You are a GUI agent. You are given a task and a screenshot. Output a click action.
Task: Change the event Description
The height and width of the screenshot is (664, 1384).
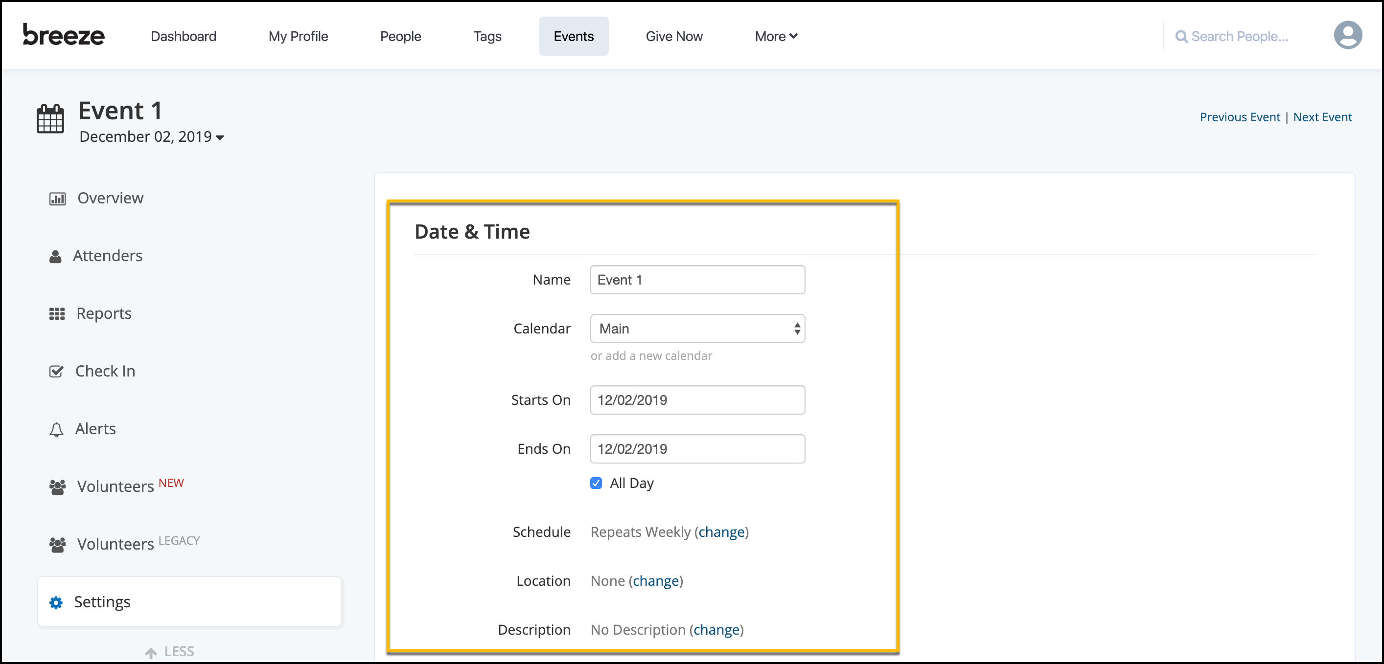coord(716,630)
